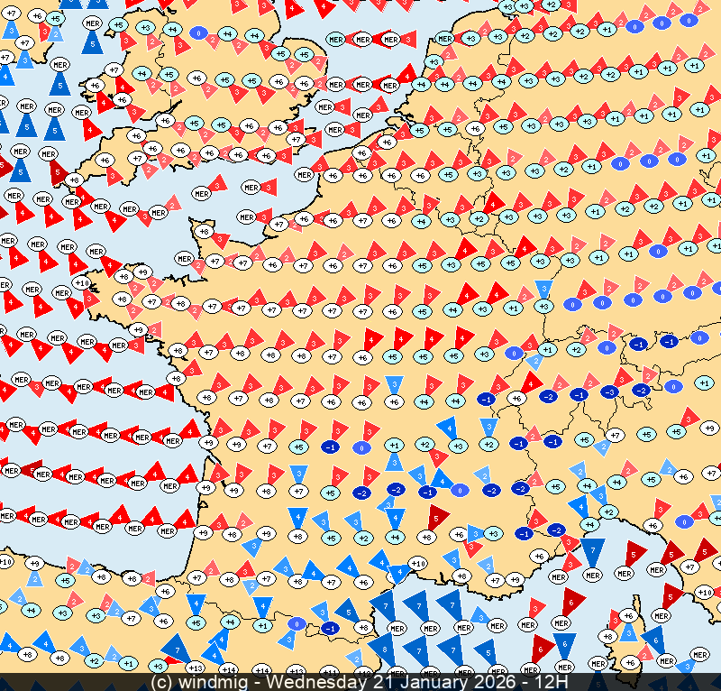Select the dark blue -1 oval in Pyrenees
This screenshot has height=691, width=721.
331,628
